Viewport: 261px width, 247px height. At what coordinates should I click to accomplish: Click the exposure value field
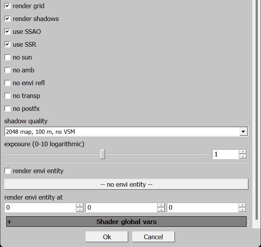pyautogui.click(x=226, y=154)
